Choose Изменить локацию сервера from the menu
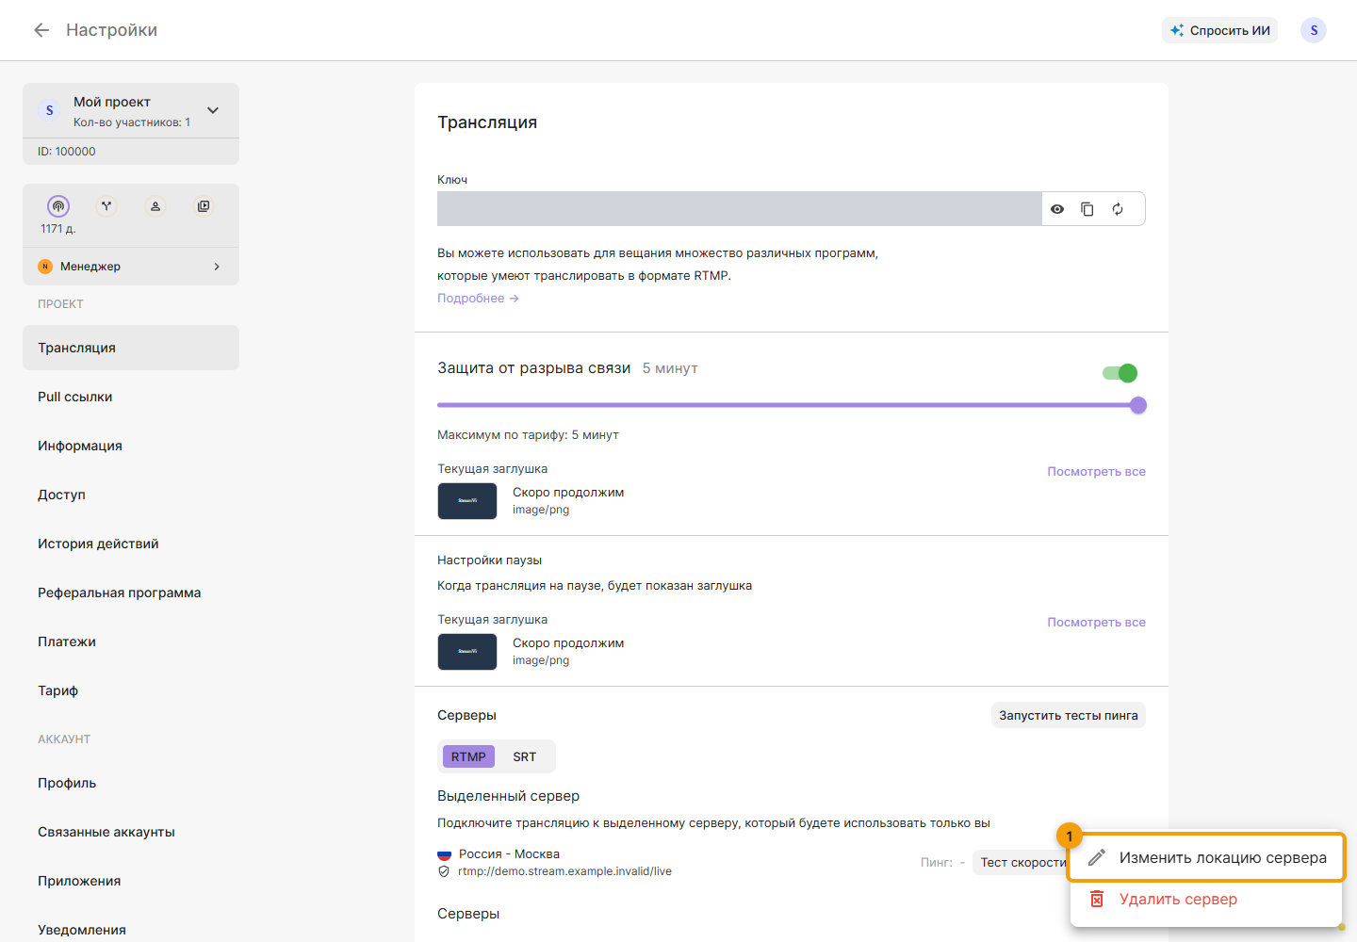Viewport: 1357px width, 942px height. coord(1206,858)
